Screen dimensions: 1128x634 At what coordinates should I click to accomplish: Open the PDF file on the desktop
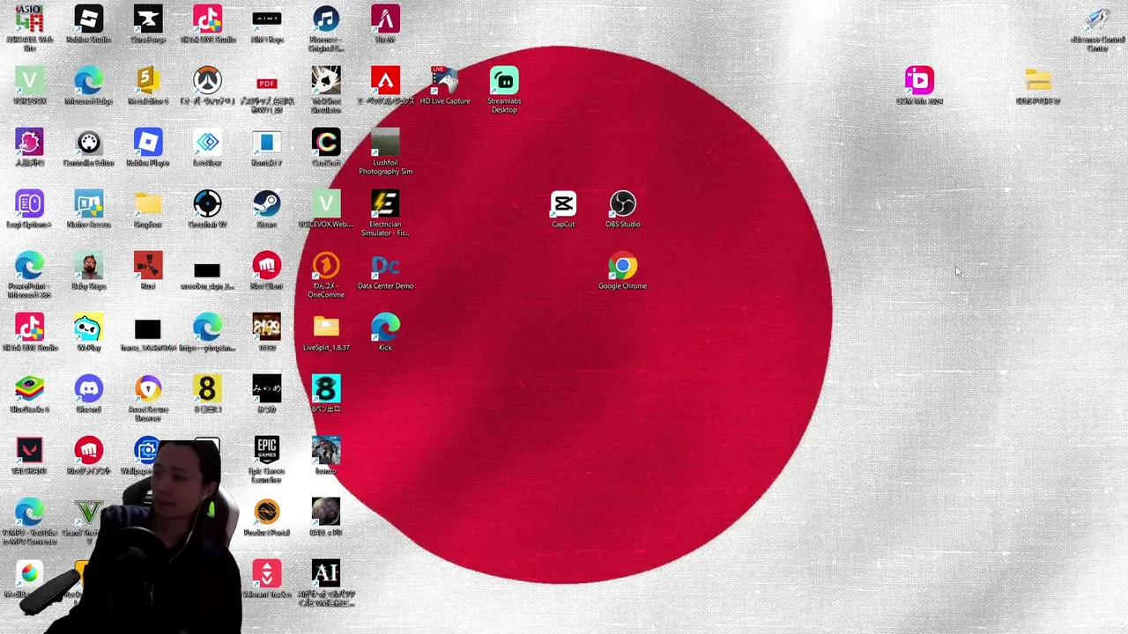point(266,81)
